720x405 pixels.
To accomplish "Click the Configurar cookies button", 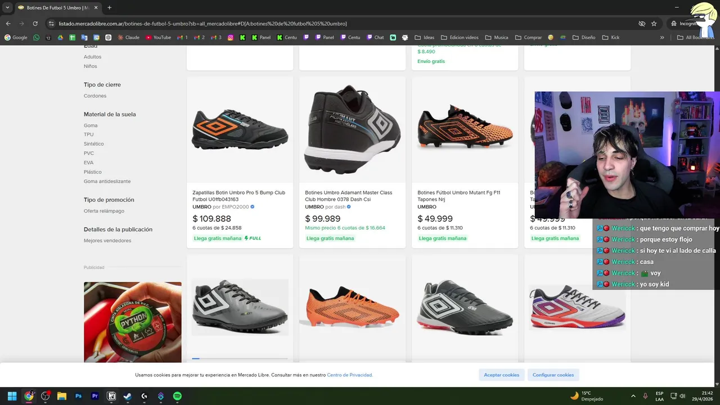I will point(553,375).
